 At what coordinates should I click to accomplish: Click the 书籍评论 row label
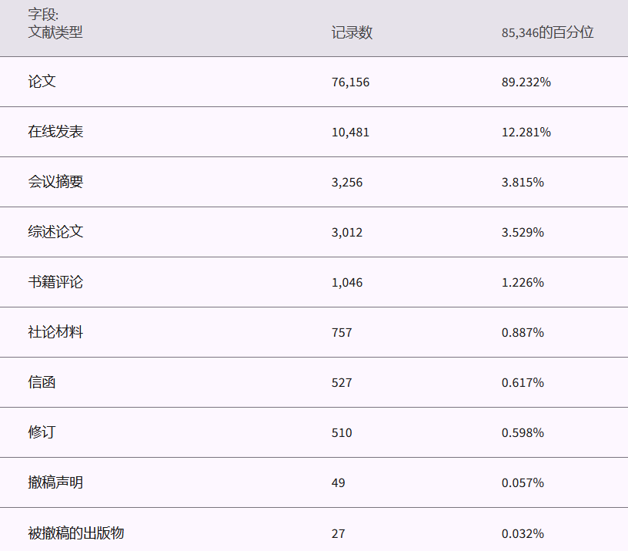click(55, 282)
